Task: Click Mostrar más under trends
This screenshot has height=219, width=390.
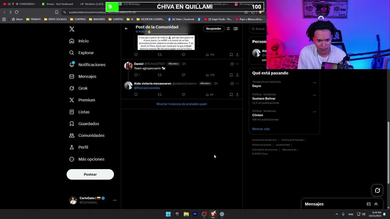Action: pyautogui.click(x=261, y=129)
